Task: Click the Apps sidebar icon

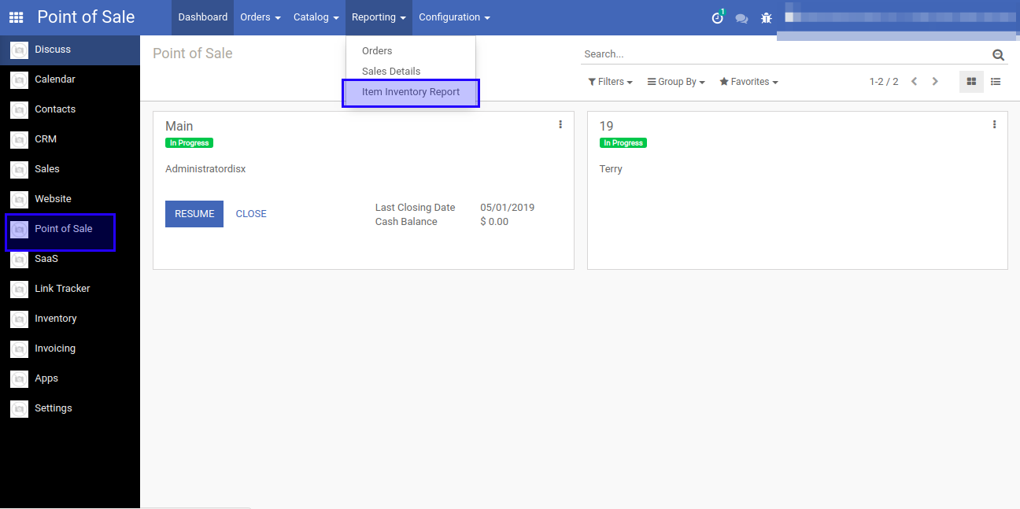Action: pyautogui.click(x=20, y=378)
